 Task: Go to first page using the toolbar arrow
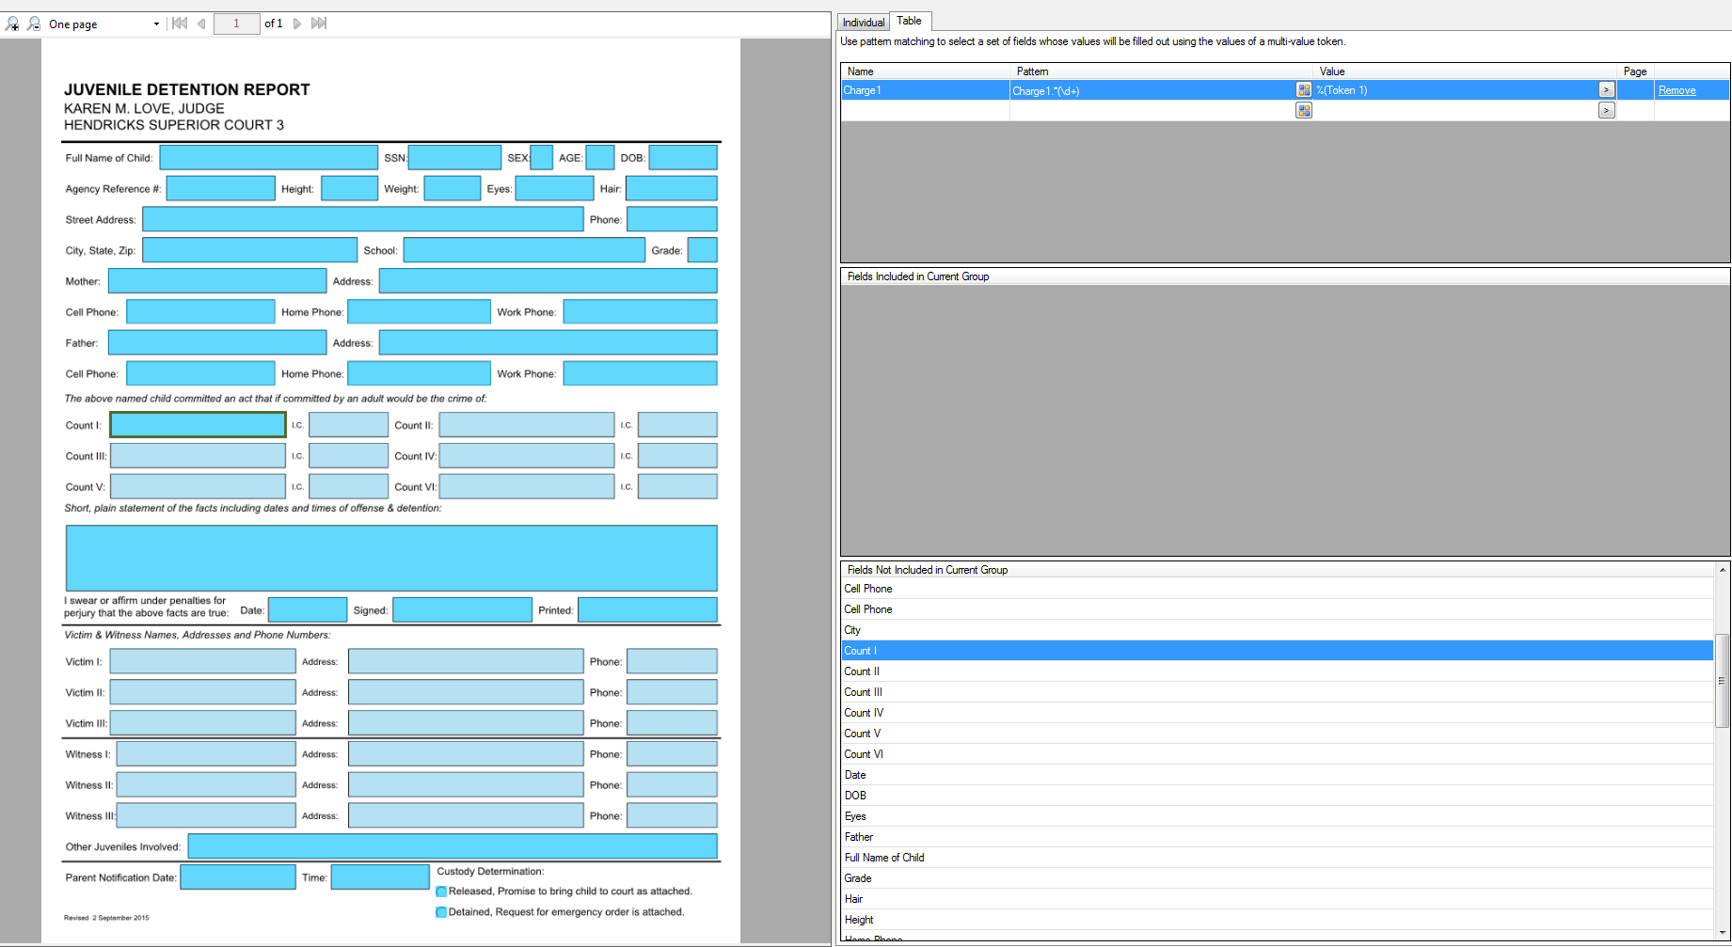[180, 24]
